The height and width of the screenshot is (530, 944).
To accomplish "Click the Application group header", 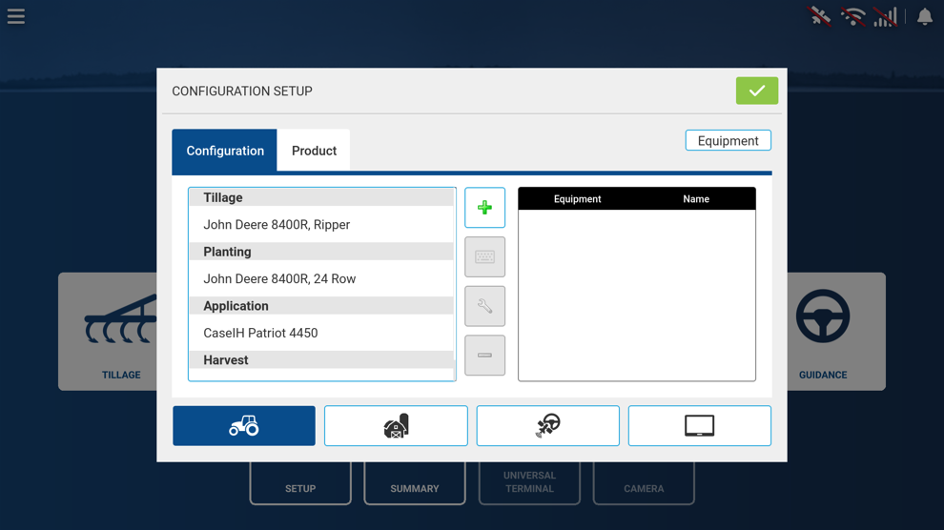I will coord(321,306).
